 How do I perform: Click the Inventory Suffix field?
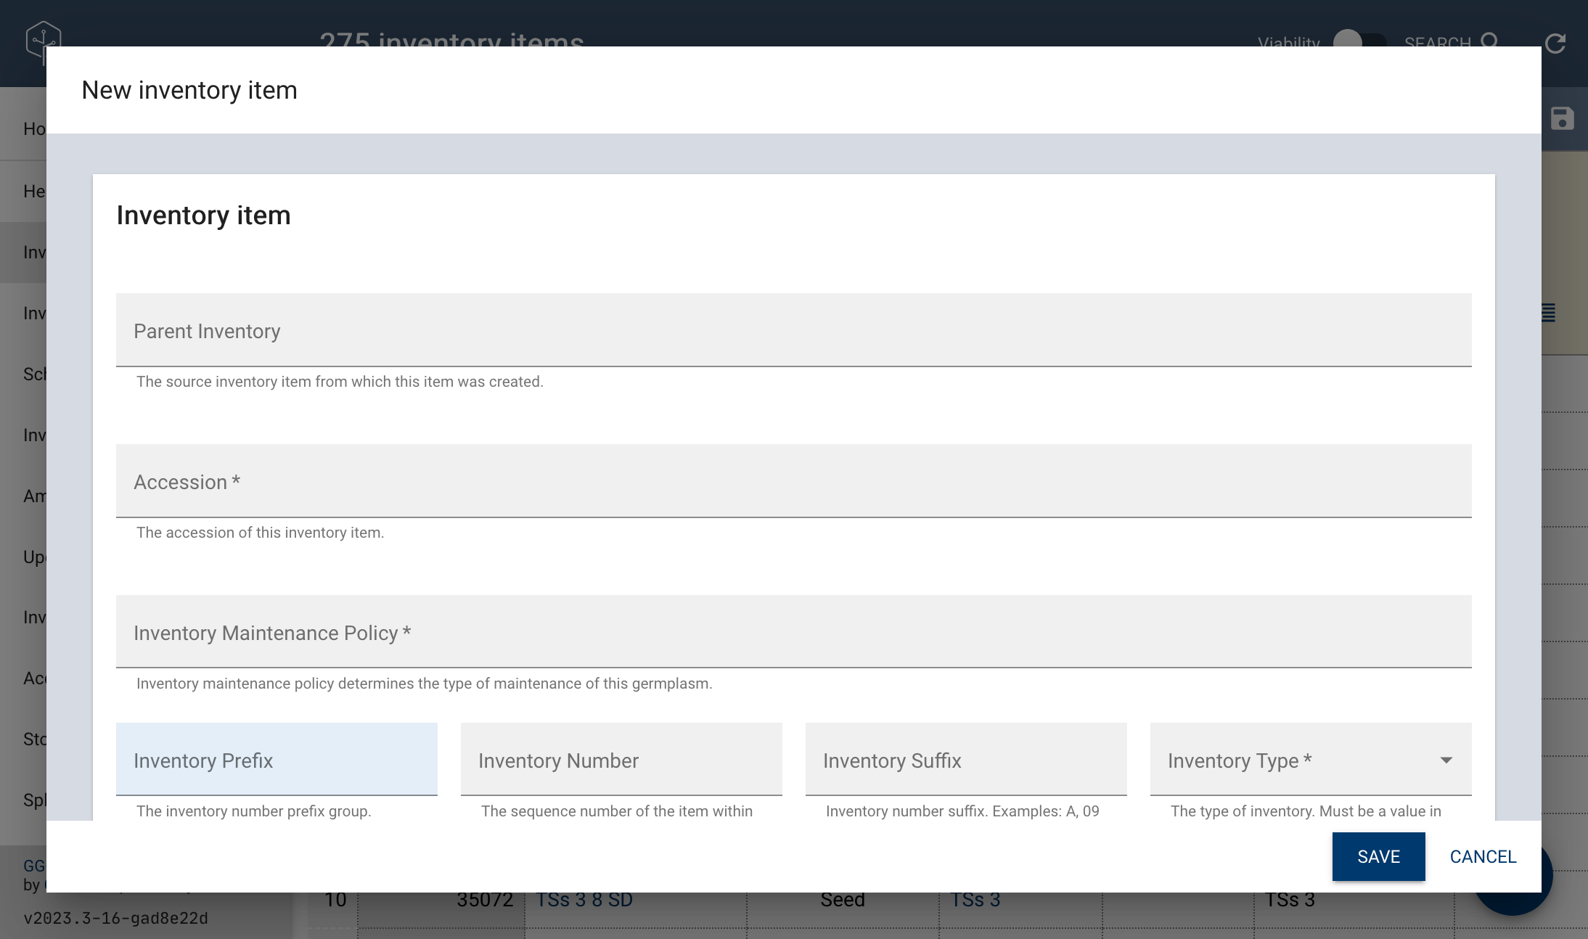tap(966, 759)
